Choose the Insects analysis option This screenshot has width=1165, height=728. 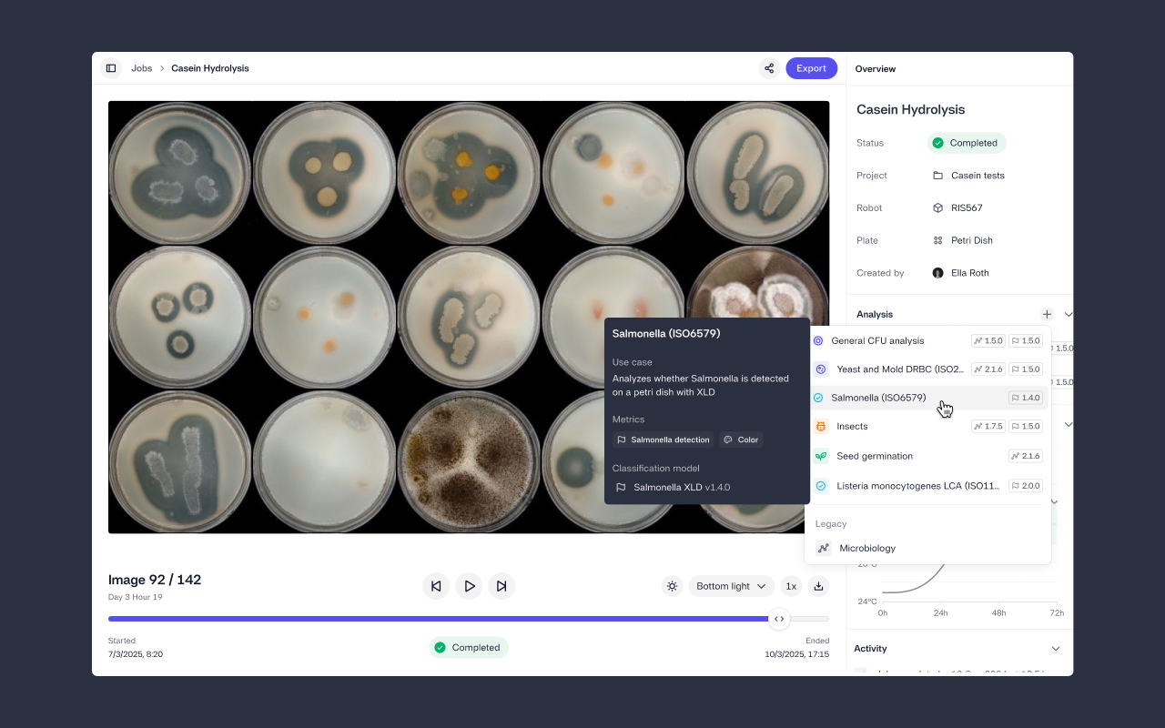(852, 427)
